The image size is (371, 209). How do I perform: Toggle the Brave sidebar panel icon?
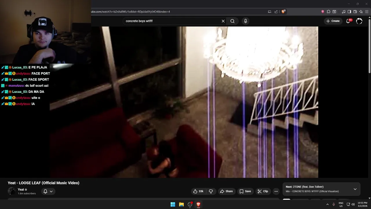point(349,12)
